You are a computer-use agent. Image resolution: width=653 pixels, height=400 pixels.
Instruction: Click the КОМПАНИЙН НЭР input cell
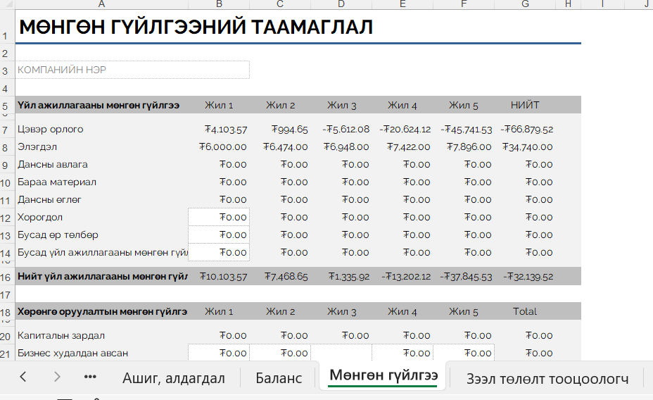132,70
